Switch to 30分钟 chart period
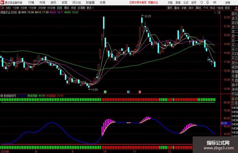Viewport: 238px width, 153px height. coord(42,8)
